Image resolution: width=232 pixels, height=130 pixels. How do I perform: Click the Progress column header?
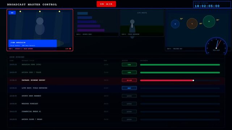[144, 61]
